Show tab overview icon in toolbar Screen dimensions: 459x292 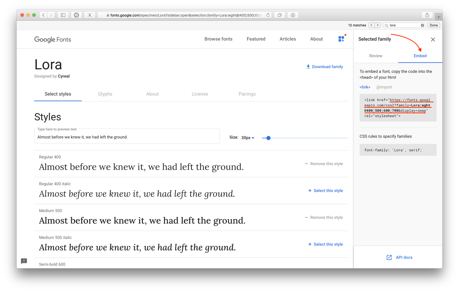[x=279, y=15]
